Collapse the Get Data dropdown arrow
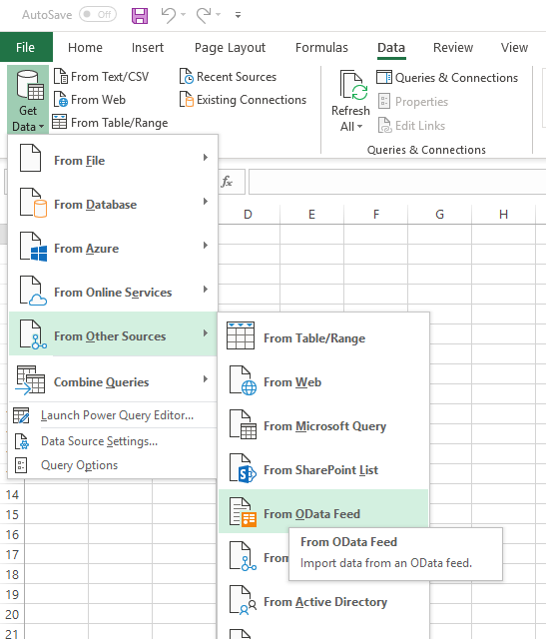The height and width of the screenshot is (639, 546). 41,127
